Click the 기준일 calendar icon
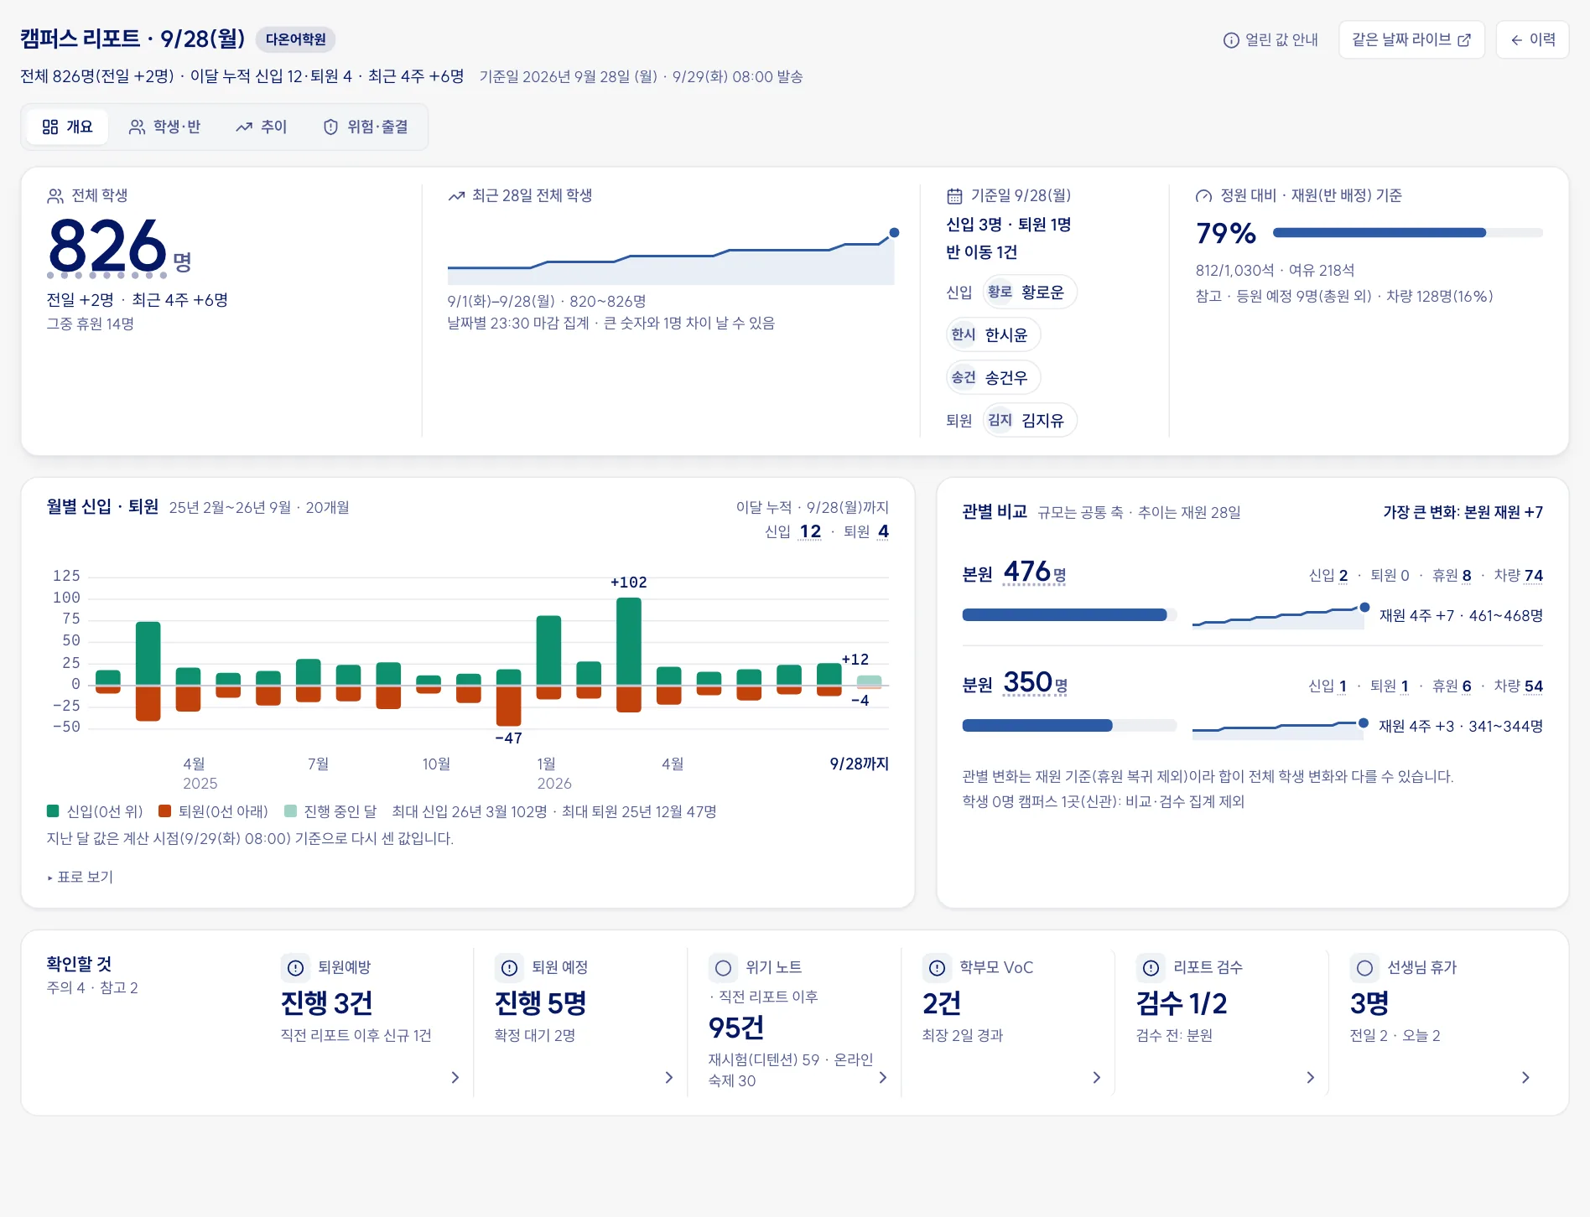 pyautogui.click(x=954, y=196)
